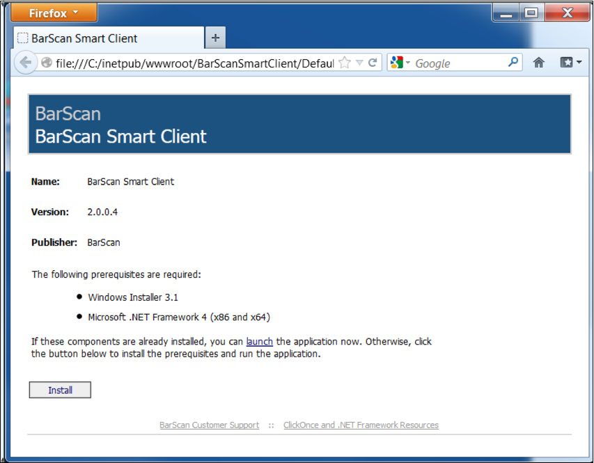This screenshot has width=594, height=463.
Task: Open the Firefox application menu button
Action: coord(54,13)
